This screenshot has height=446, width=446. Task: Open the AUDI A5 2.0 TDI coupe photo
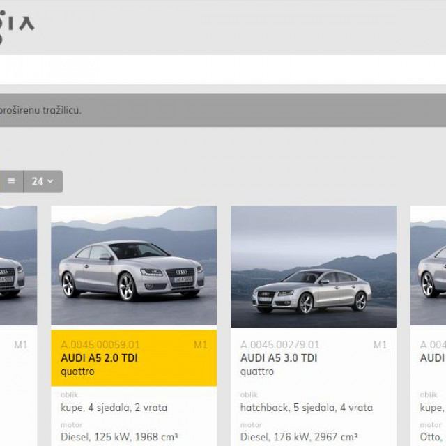[134, 266]
